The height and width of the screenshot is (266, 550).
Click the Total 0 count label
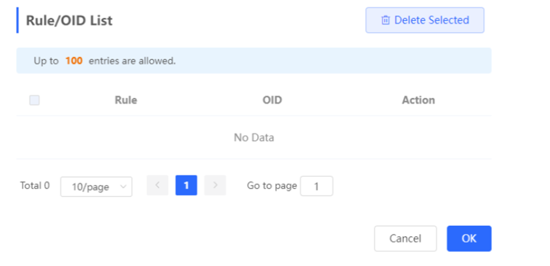(x=34, y=185)
